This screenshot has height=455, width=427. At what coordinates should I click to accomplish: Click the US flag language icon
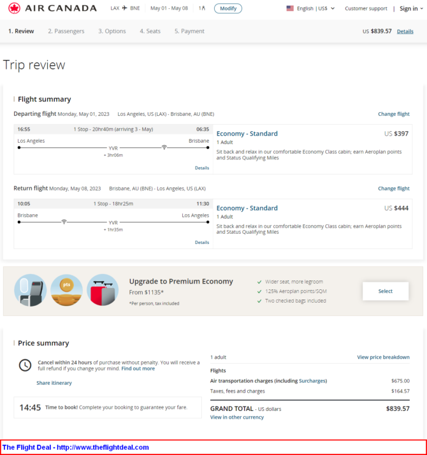[290, 8]
